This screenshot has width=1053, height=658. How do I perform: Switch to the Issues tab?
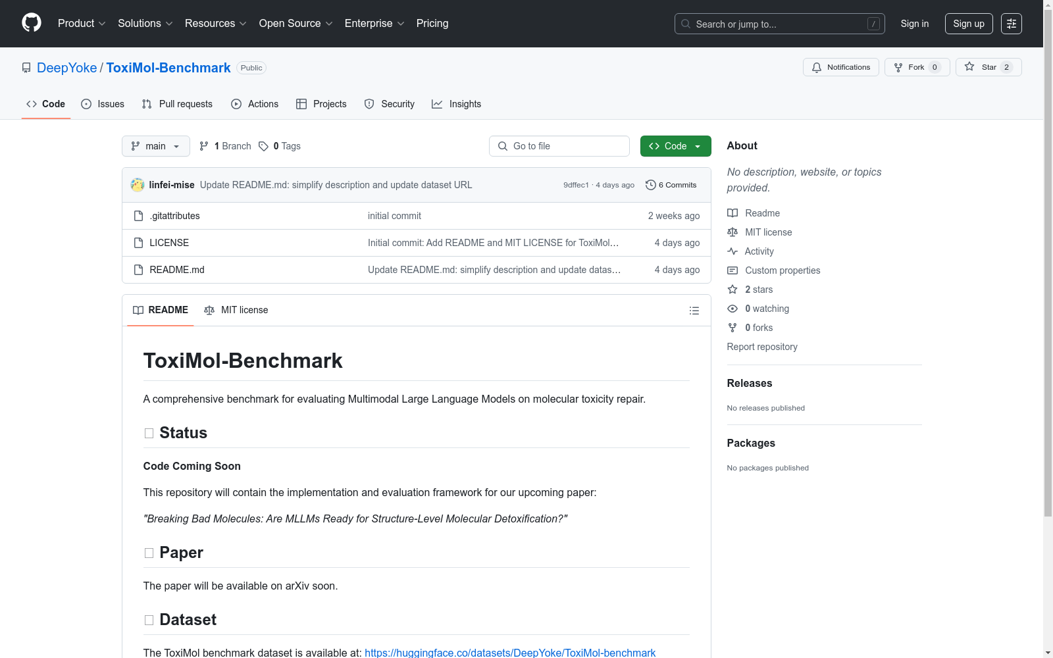coord(103,104)
